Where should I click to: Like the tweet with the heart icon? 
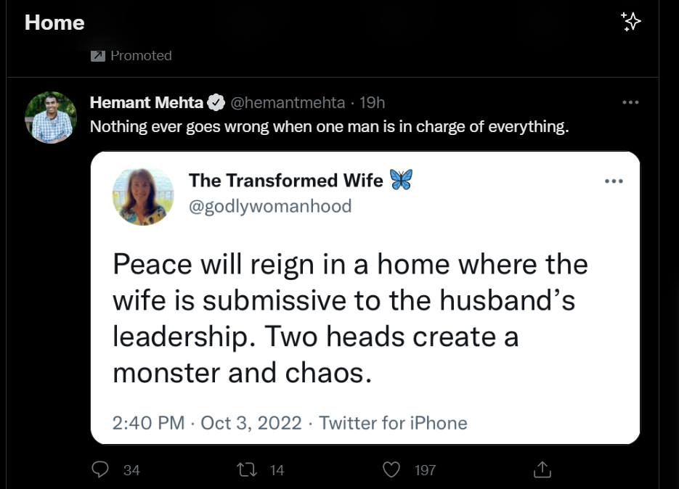point(391,470)
